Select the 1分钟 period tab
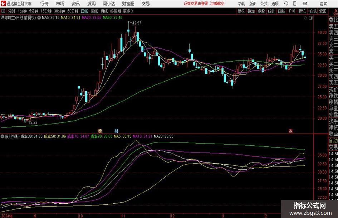338x218 pixels. click(x=22, y=11)
